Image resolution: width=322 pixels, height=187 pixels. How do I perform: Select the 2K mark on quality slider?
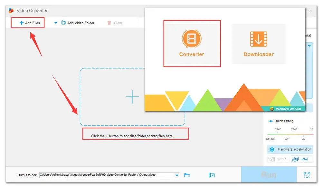point(303,139)
